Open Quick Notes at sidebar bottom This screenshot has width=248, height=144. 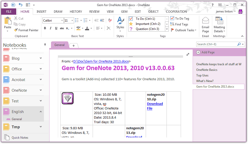(x=16, y=137)
